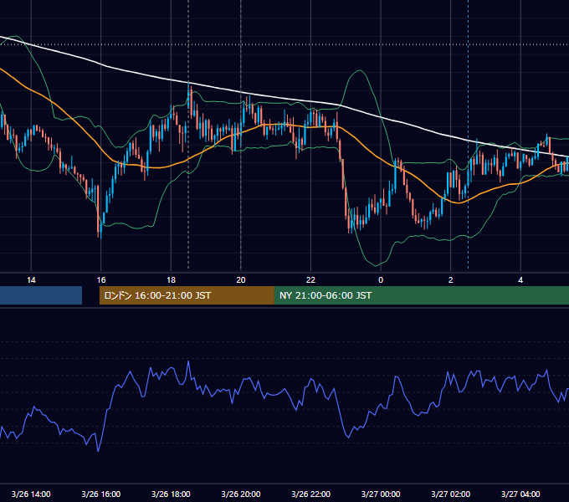
Task: Click hour label 22 on price chart axis
Action: (x=310, y=280)
